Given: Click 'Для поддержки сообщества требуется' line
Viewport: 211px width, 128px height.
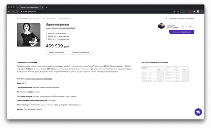Looking at the screenshot, I should (x=36, y=100).
